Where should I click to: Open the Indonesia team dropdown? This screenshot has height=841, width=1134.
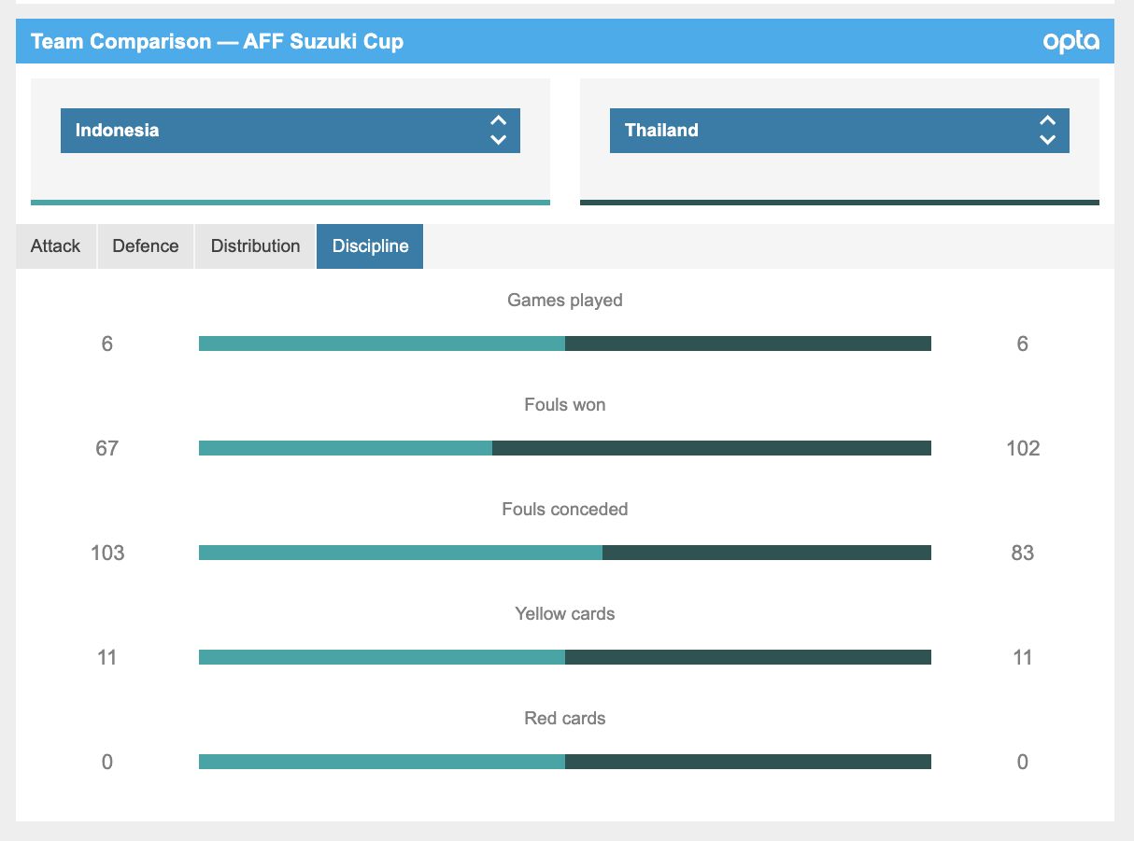coord(291,131)
